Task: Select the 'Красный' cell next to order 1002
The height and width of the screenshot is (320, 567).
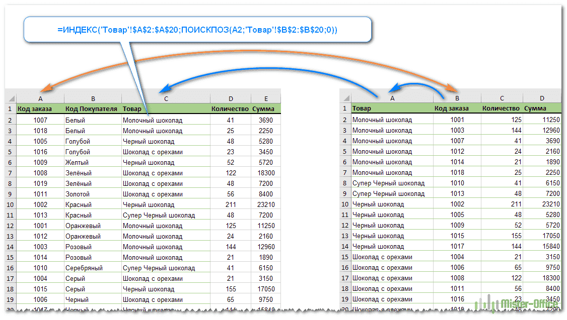Action: point(93,204)
